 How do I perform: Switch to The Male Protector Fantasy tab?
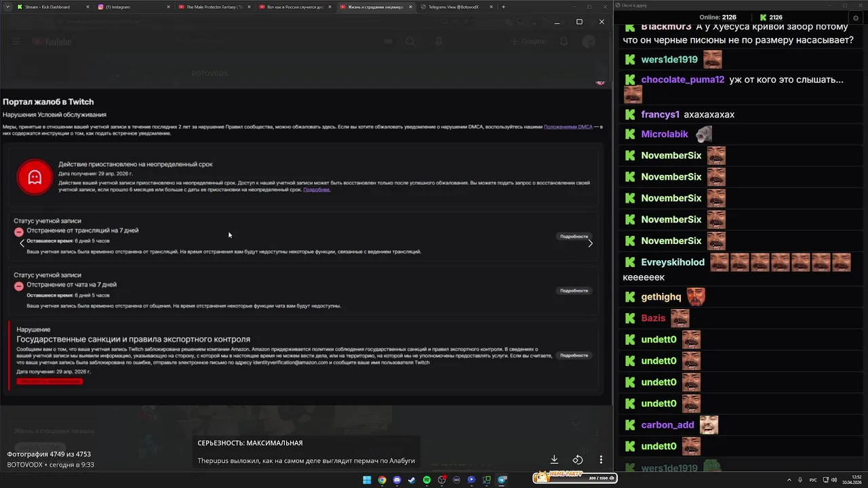pyautogui.click(x=213, y=7)
